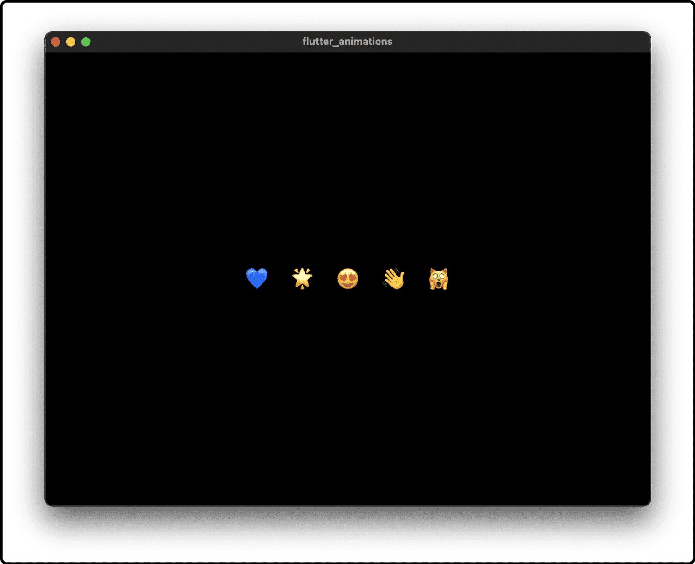
Task: Choose the waving hand emoji
Action: coord(394,279)
